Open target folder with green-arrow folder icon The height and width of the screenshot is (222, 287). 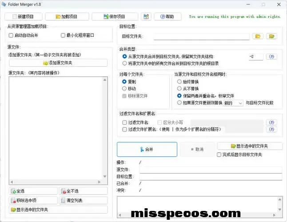(x=271, y=36)
